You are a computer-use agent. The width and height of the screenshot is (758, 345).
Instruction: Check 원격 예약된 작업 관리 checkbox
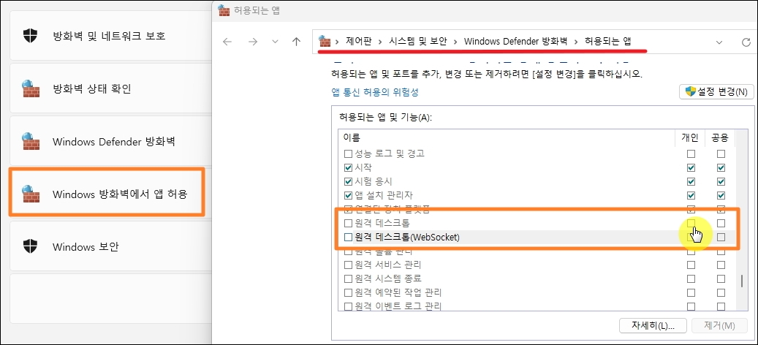click(x=348, y=293)
